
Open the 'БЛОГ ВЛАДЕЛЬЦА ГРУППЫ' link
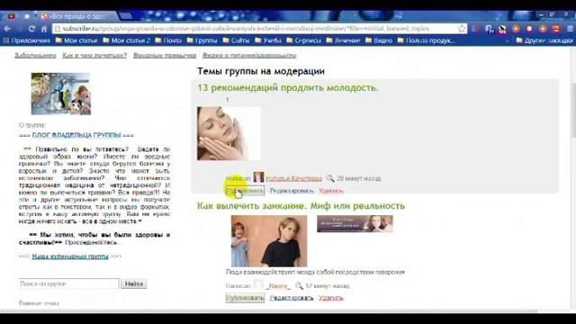tap(76, 135)
